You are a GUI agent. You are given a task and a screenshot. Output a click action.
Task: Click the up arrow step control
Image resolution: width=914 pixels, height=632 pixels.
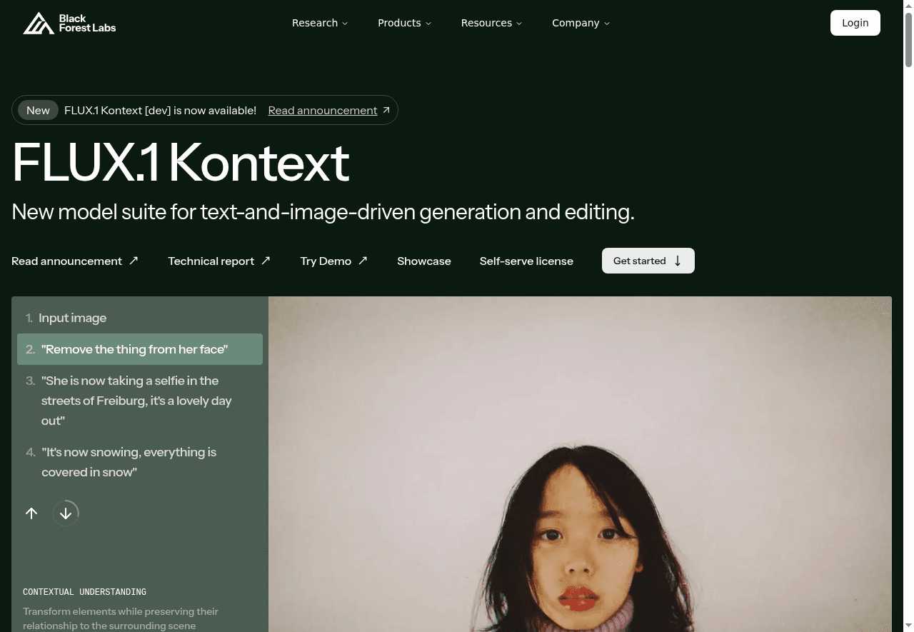coord(31,513)
